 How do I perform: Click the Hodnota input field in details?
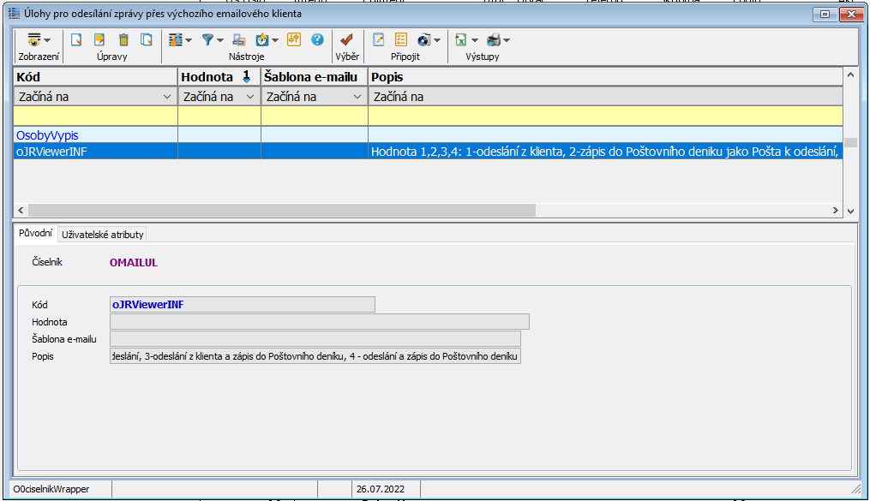(x=319, y=322)
